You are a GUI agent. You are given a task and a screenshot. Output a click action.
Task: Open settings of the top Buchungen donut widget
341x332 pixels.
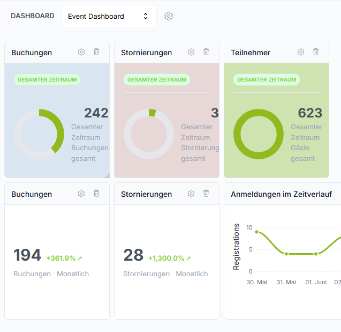(81, 52)
